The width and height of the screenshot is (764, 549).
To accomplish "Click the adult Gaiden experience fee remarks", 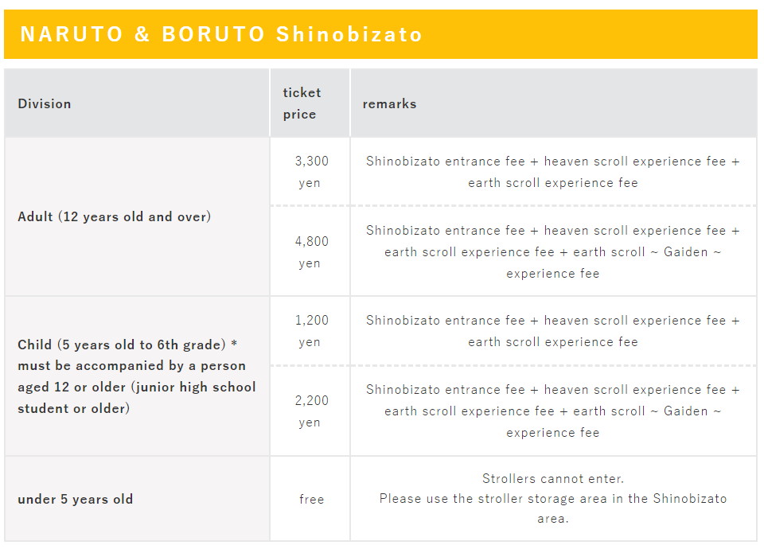I will (x=553, y=251).
